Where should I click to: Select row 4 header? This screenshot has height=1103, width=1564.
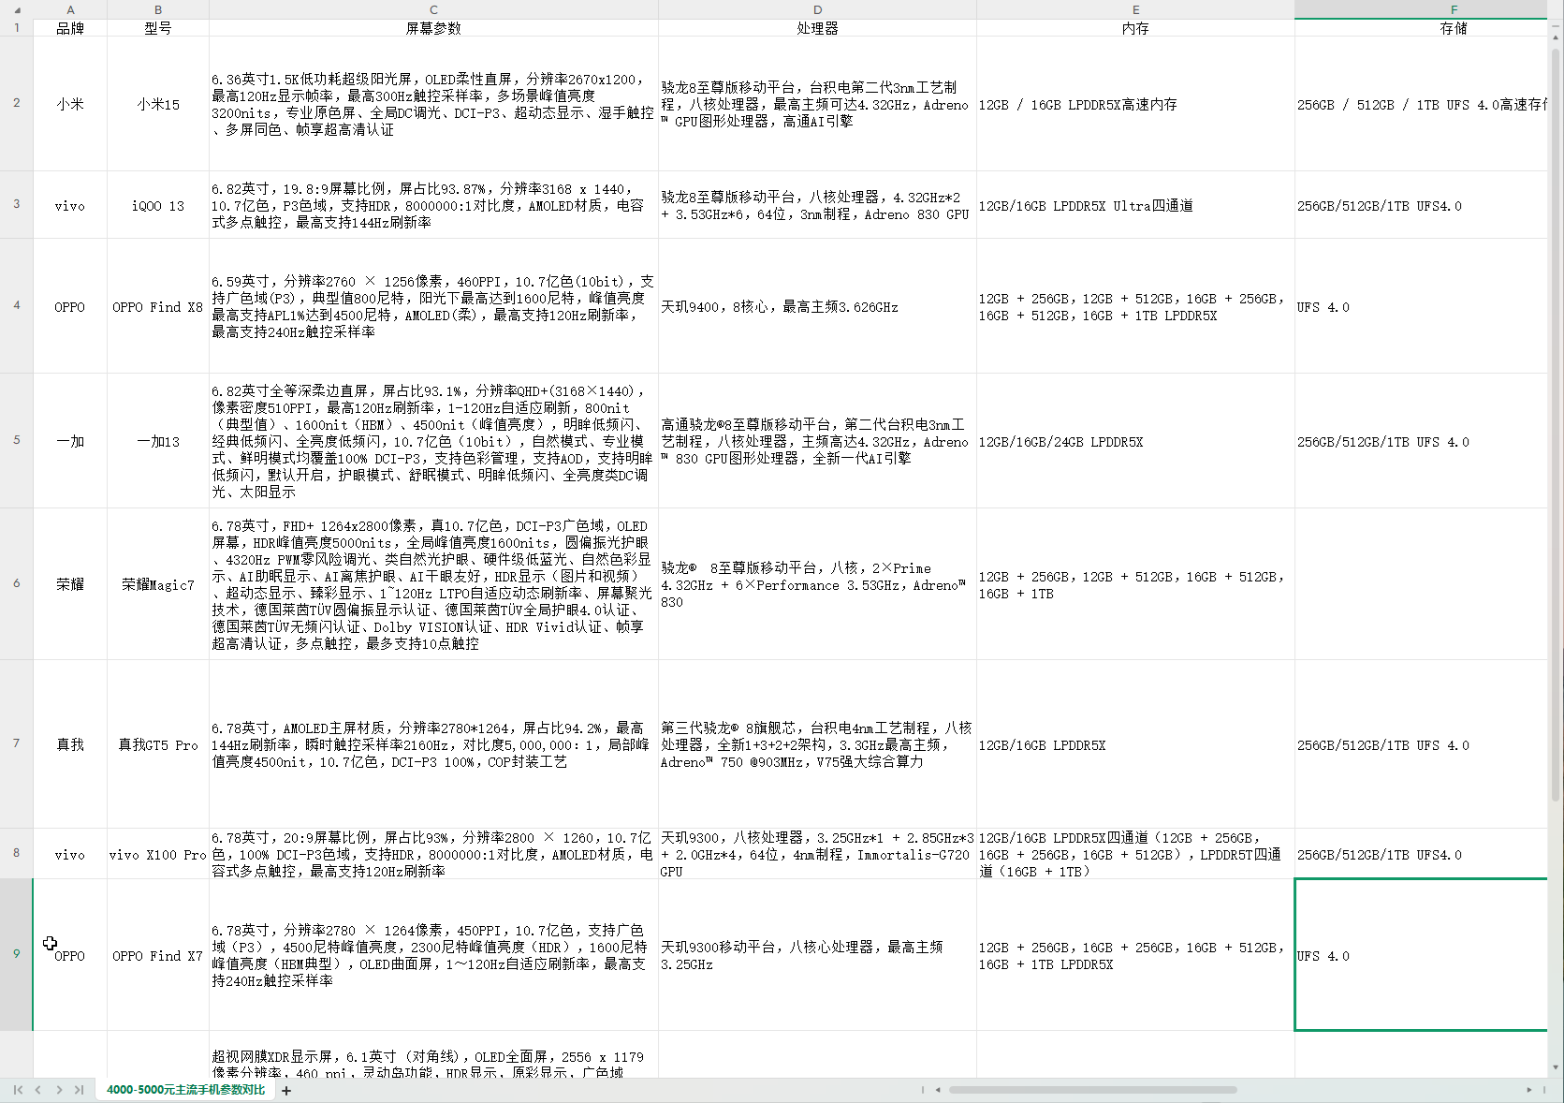pos(17,306)
